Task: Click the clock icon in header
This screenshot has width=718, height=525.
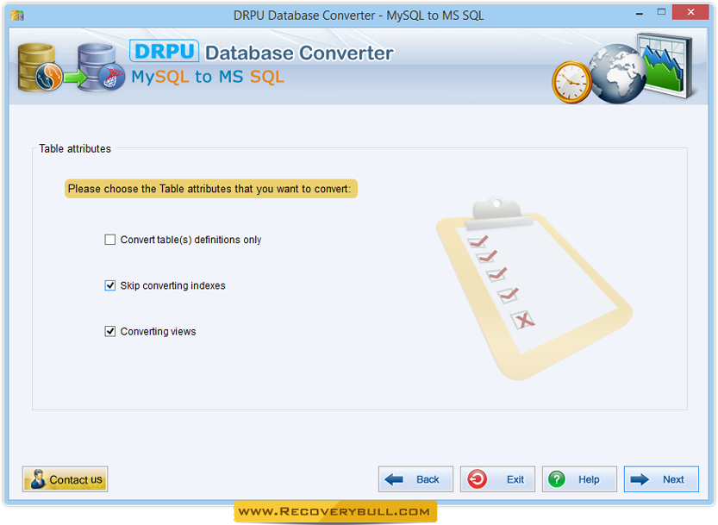Action: tap(571, 83)
